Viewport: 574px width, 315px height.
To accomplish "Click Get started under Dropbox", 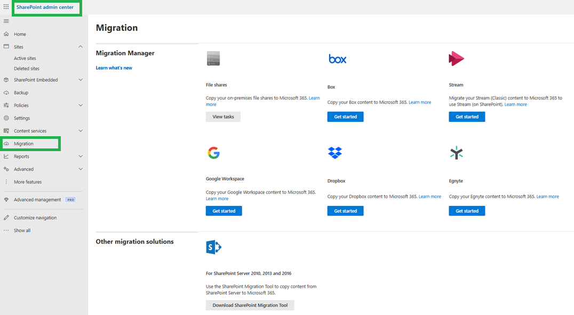I will pos(345,211).
